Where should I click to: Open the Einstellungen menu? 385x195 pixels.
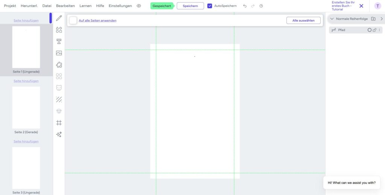click(x=120, y=6)
